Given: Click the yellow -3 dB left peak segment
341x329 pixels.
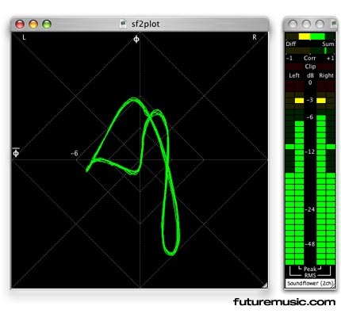Looking at the screenshot, I should [x=300, y=101].
